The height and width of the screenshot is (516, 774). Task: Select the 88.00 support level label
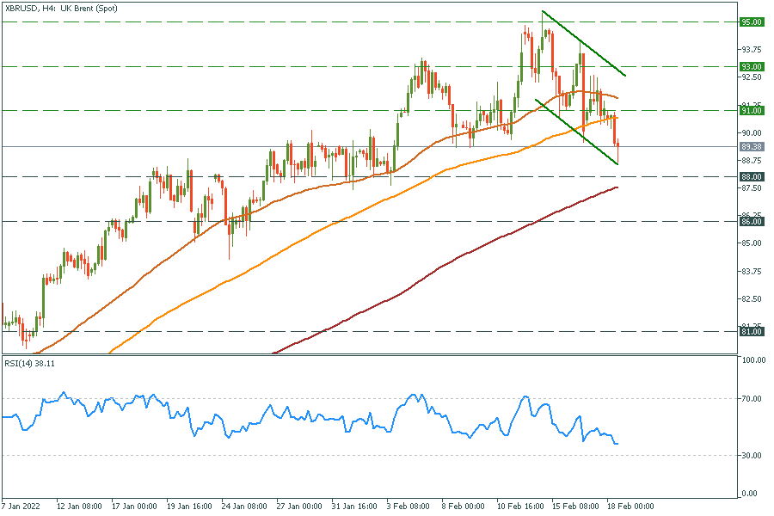[752, 176]
